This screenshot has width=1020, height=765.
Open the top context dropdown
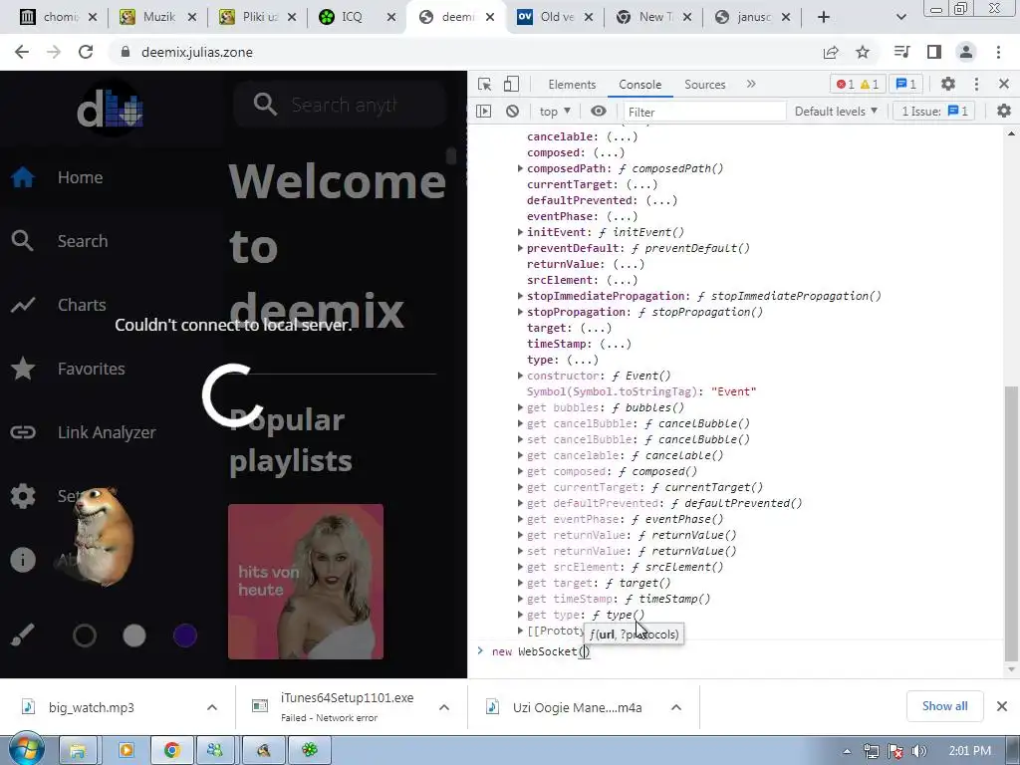point(555,112)
